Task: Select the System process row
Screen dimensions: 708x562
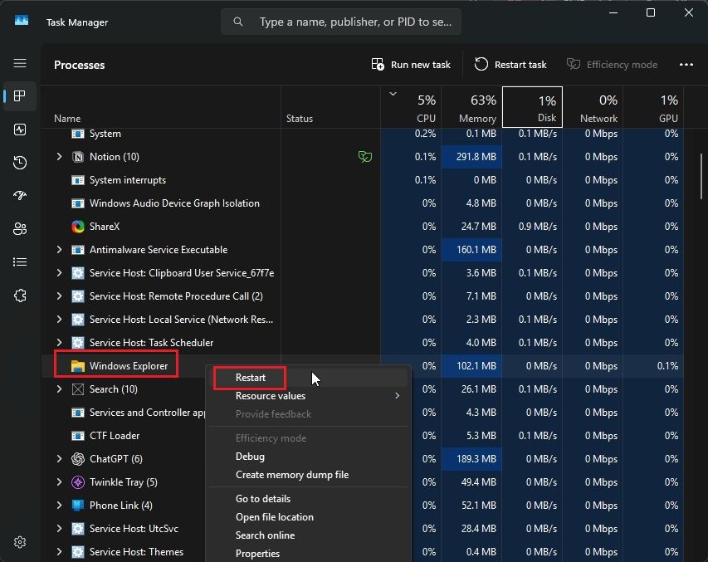Action: click(x=362, y=134)
